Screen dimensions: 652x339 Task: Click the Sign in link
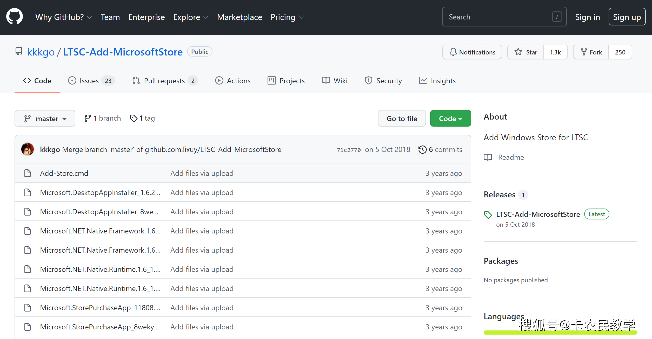tap(587, 17)
